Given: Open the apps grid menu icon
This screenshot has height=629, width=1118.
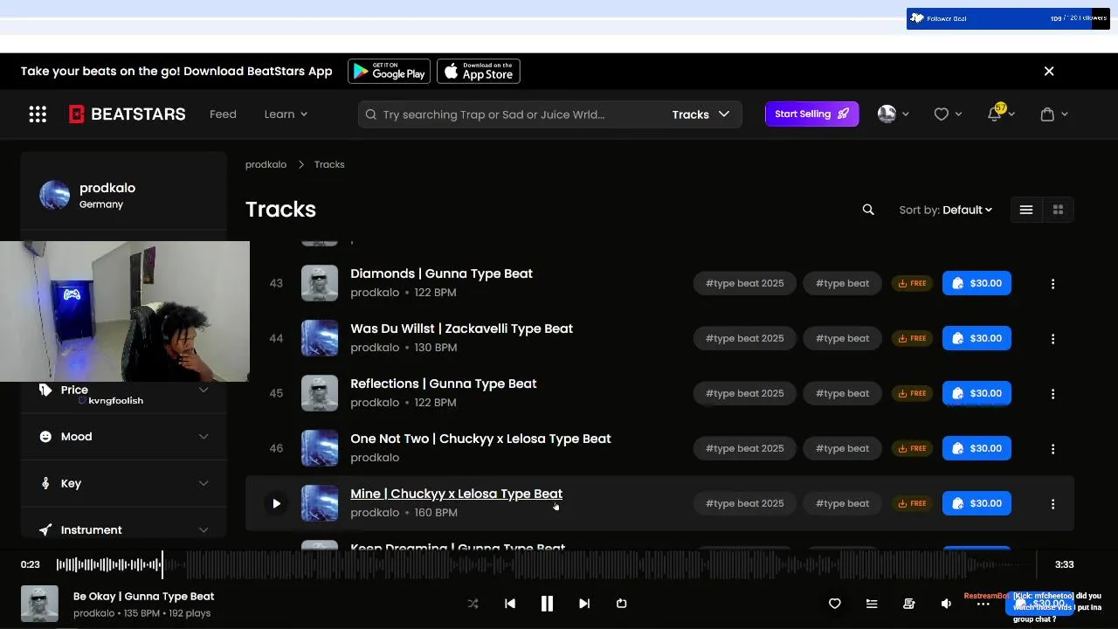Looking at the screenshot, I should click(38, 114).
